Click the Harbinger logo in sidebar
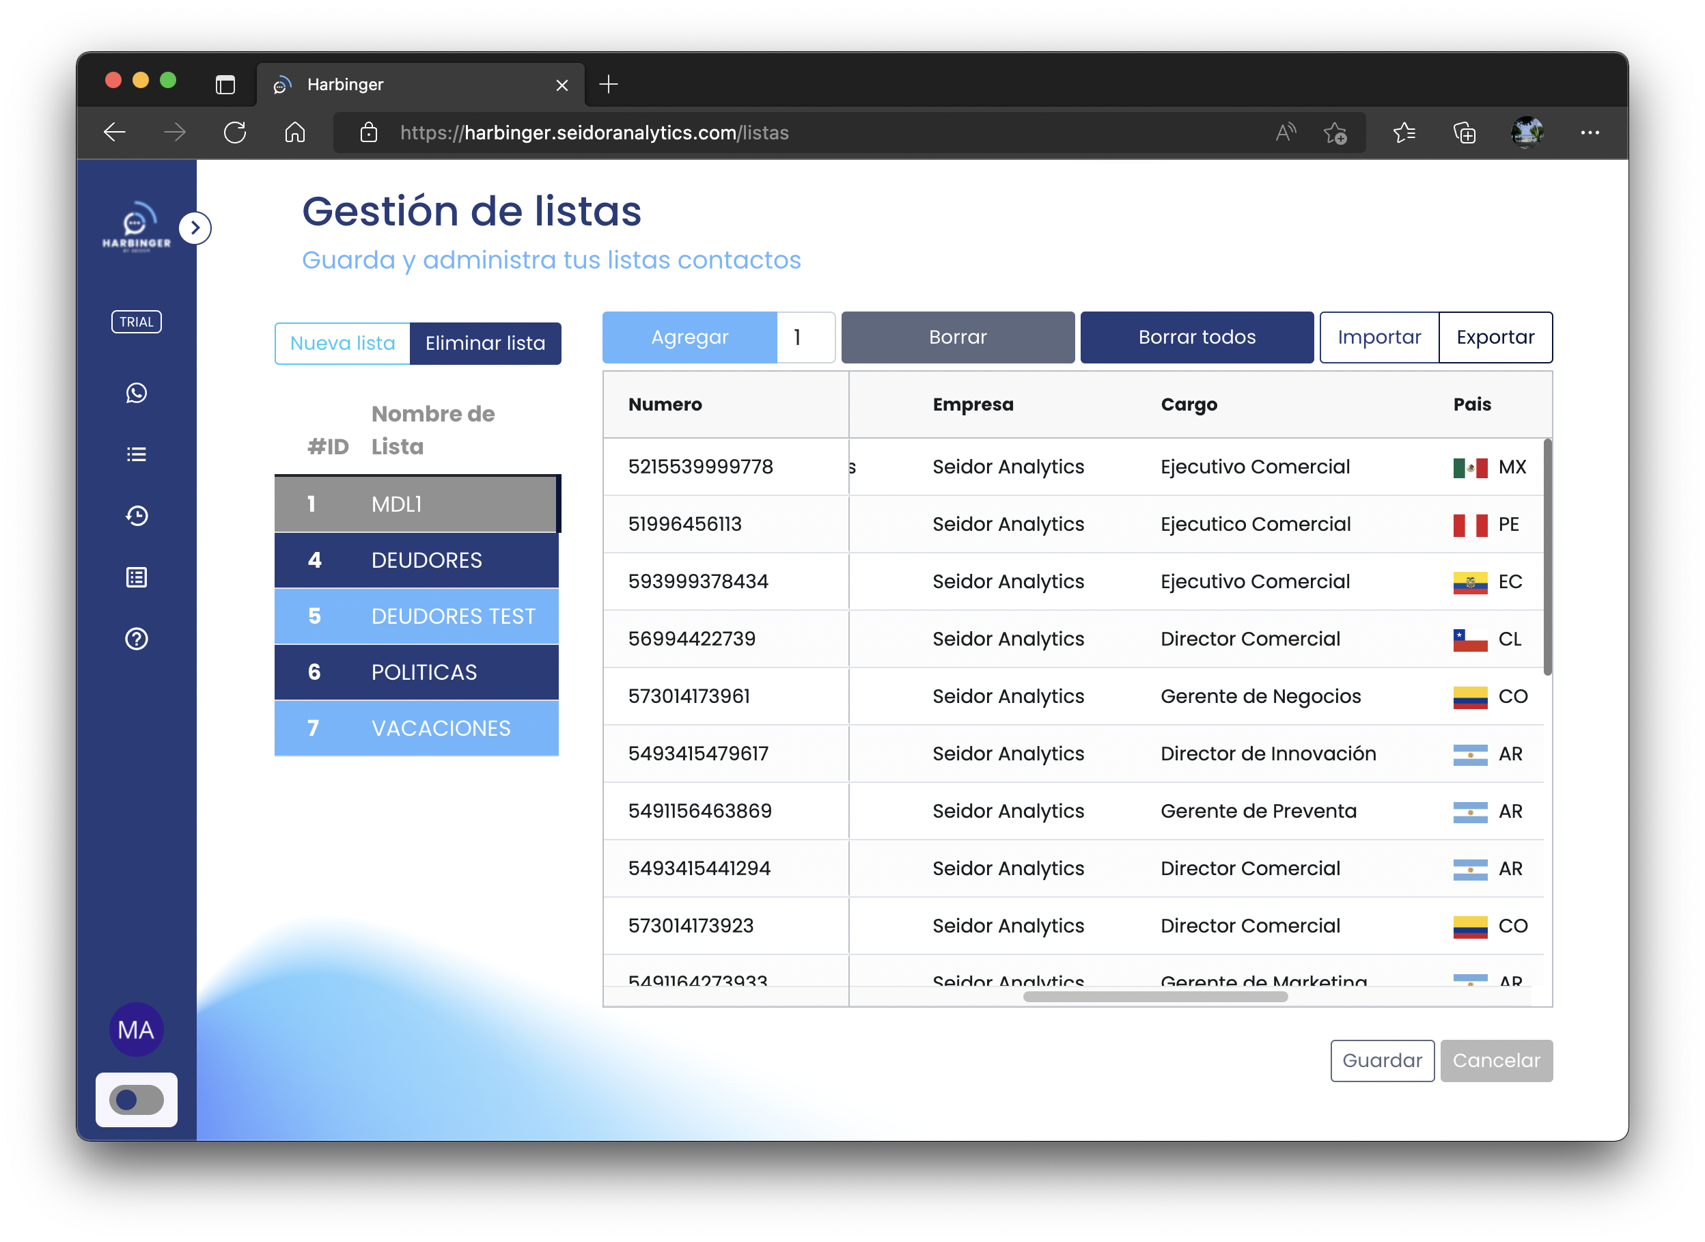 [136, 227]
